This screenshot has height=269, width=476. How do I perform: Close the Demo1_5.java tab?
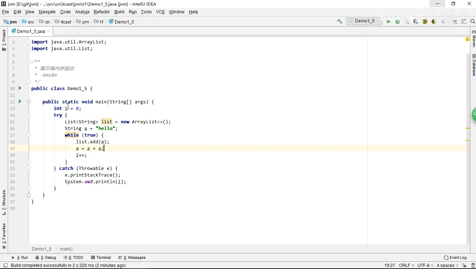(x=49, y=31)
